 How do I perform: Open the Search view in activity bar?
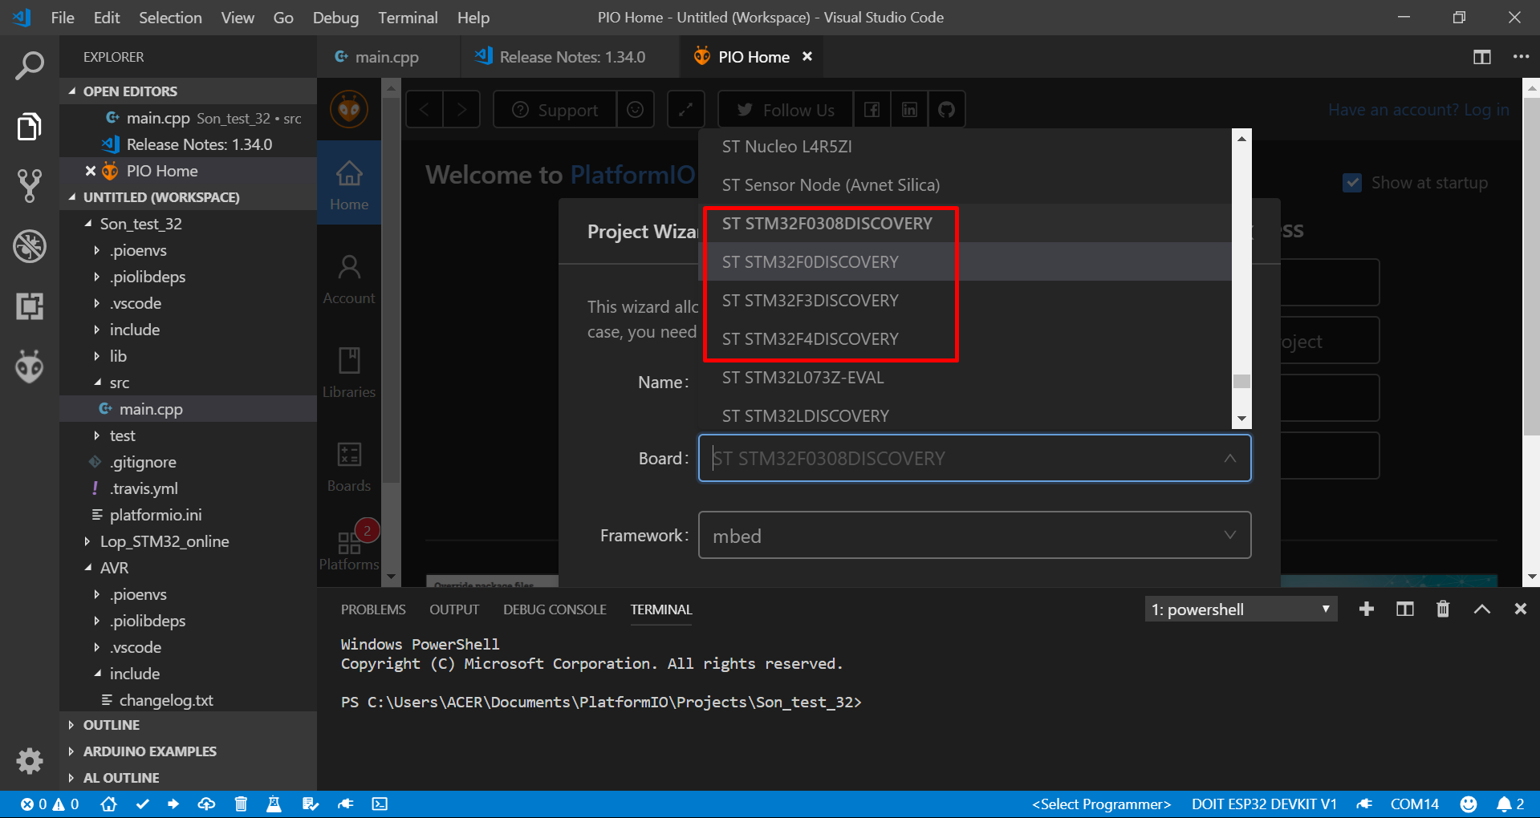(30, 67)
